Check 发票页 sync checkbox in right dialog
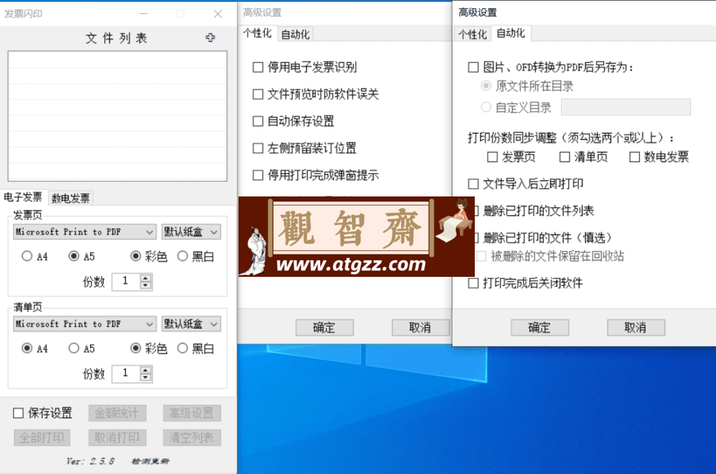This screenshot has width=716, height=474. click(x=492, y=157)
